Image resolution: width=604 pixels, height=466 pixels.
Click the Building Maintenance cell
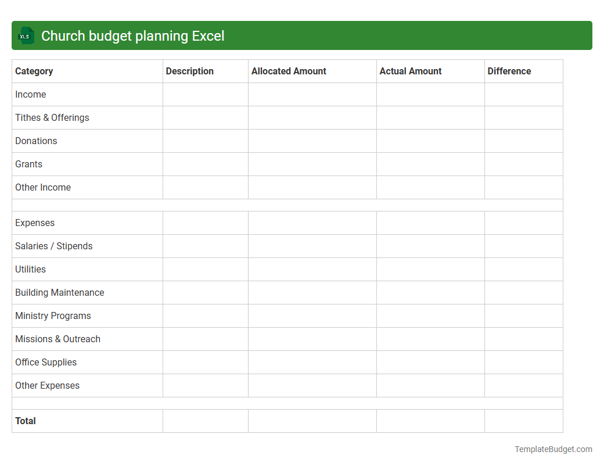click(x=59, y=292)
